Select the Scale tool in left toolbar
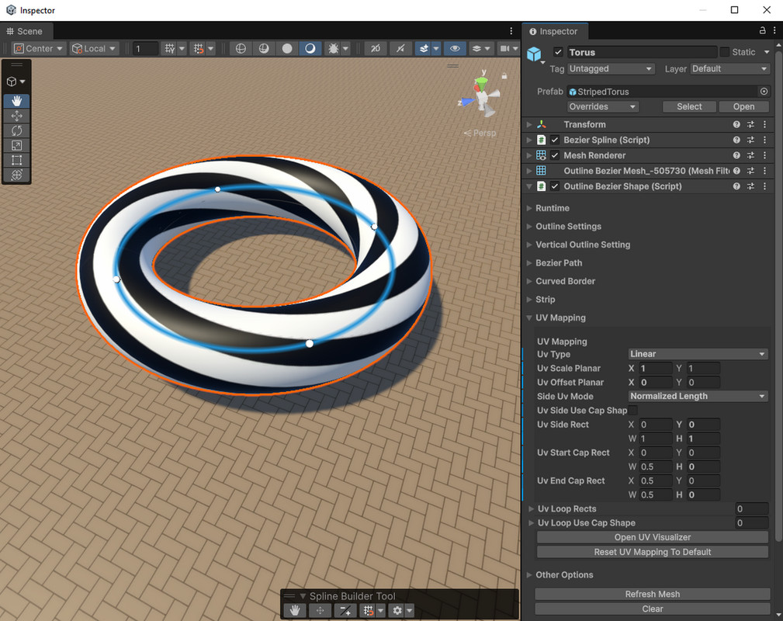The image size is (783, 621). coord(16,145)
